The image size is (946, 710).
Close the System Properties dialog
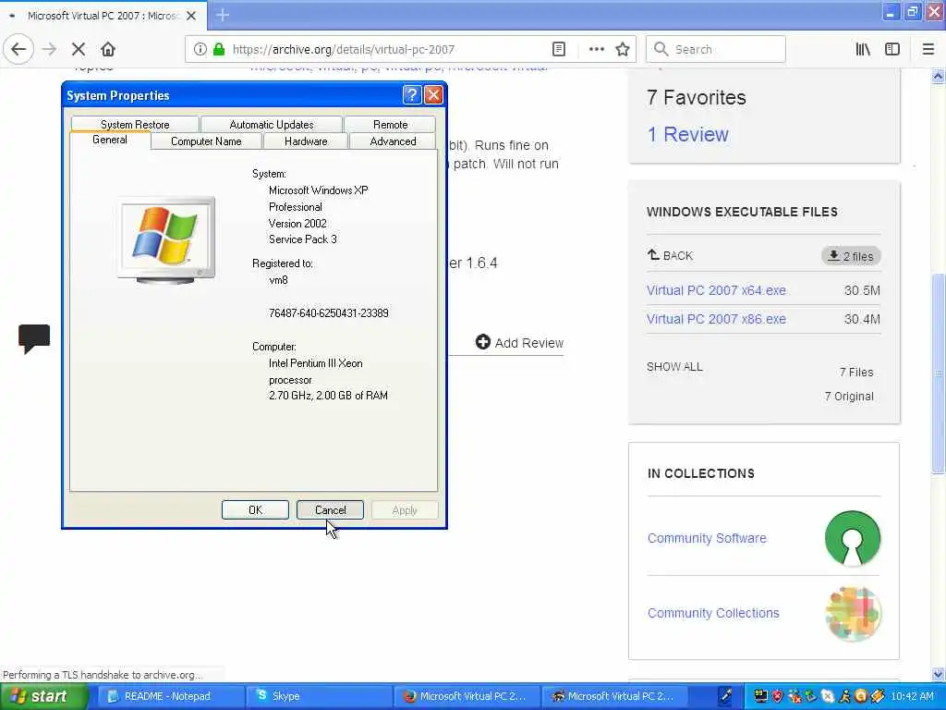click(433, 95)
